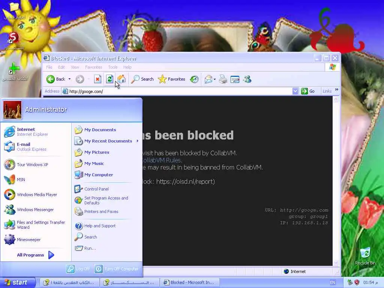Image resolution: width=384 pixels, height=288 pixels.
Task: Open the History toolbar icon
Action: (194, 79)
